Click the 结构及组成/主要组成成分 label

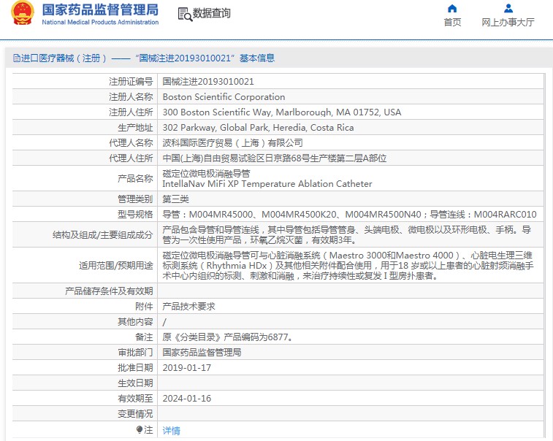pyautogui.click(x=102, y=235)
